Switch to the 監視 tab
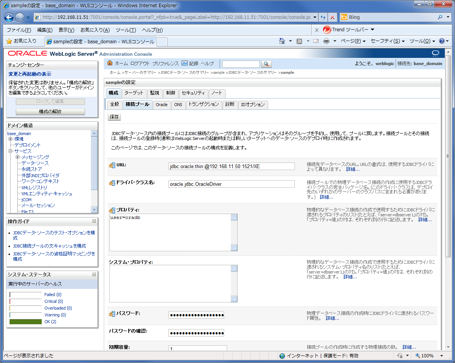 coord(155,93)
